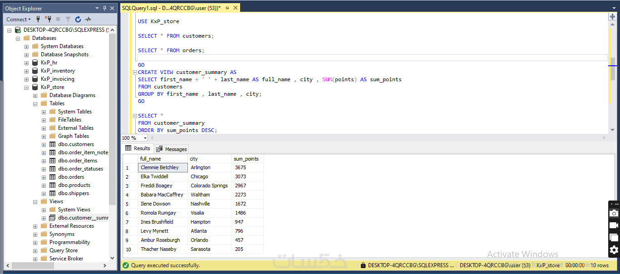The image size is (620, 274).
Task: Click inside blank editor line below orders query
Action: (x=372, y=58)
